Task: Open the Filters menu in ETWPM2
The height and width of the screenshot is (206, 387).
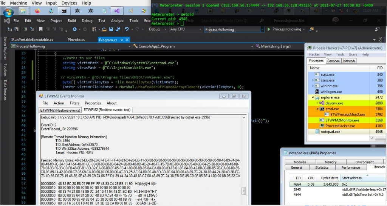Action: [74, 103]
